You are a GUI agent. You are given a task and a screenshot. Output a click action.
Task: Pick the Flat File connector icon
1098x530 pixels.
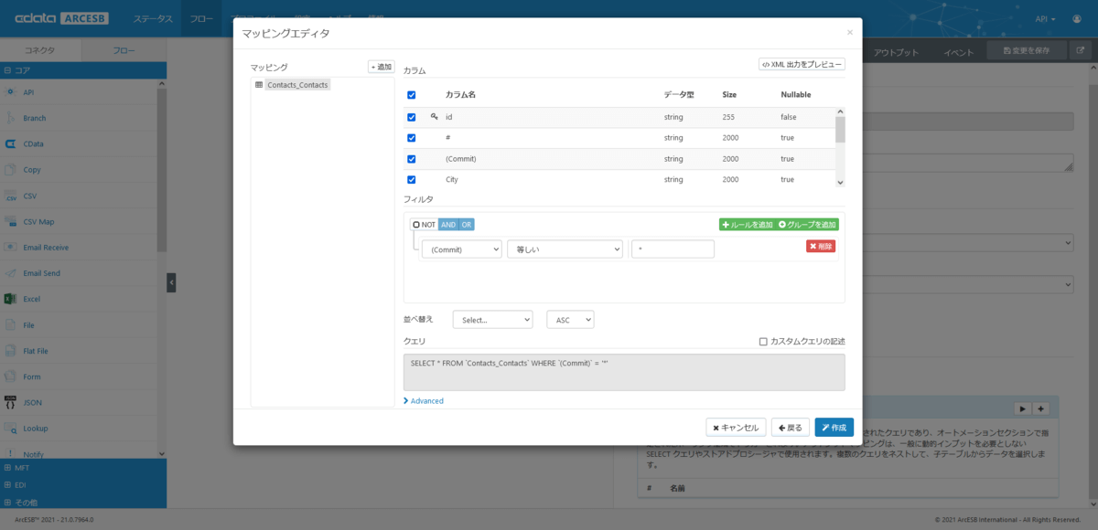(11, 351)
